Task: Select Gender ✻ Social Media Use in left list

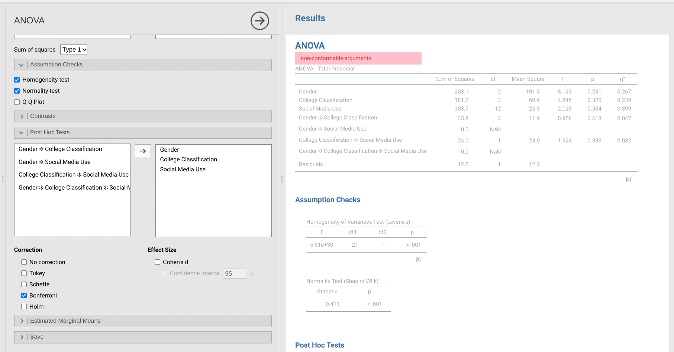Action: (x=55, y=162)
